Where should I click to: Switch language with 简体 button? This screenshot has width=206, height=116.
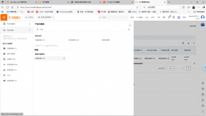tap(184, 17)
